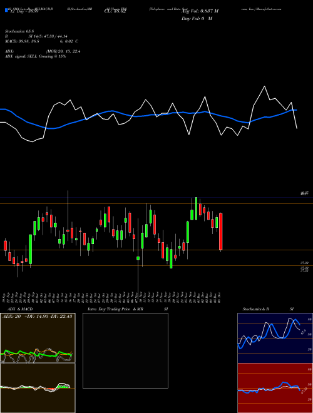Click the blue 12 Day SMA legend square

(x=6, y=10)
